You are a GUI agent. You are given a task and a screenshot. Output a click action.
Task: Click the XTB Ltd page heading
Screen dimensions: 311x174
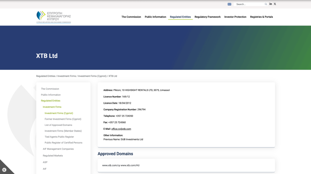(47, 56)
